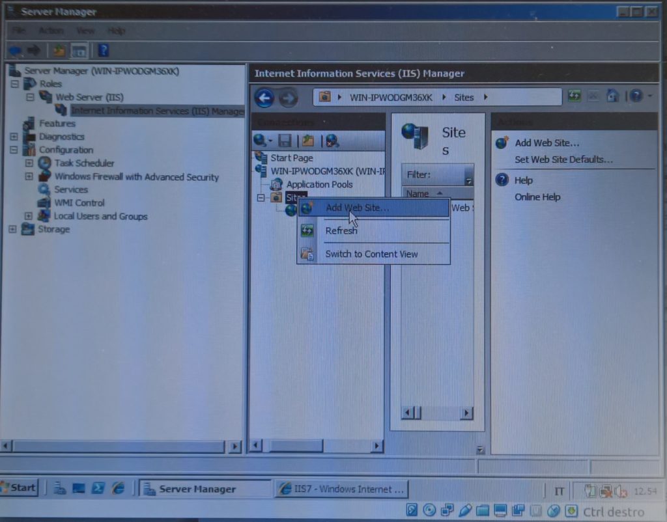
Task: Launch PowerShell from the quick launch bar
Action: 98,488
